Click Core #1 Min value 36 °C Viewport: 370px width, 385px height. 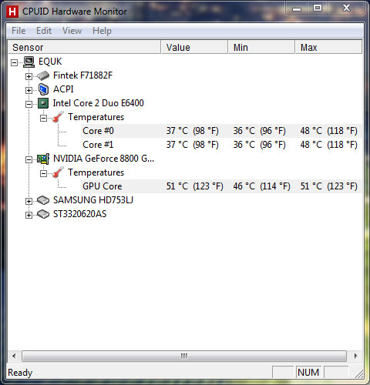[260, 145]
